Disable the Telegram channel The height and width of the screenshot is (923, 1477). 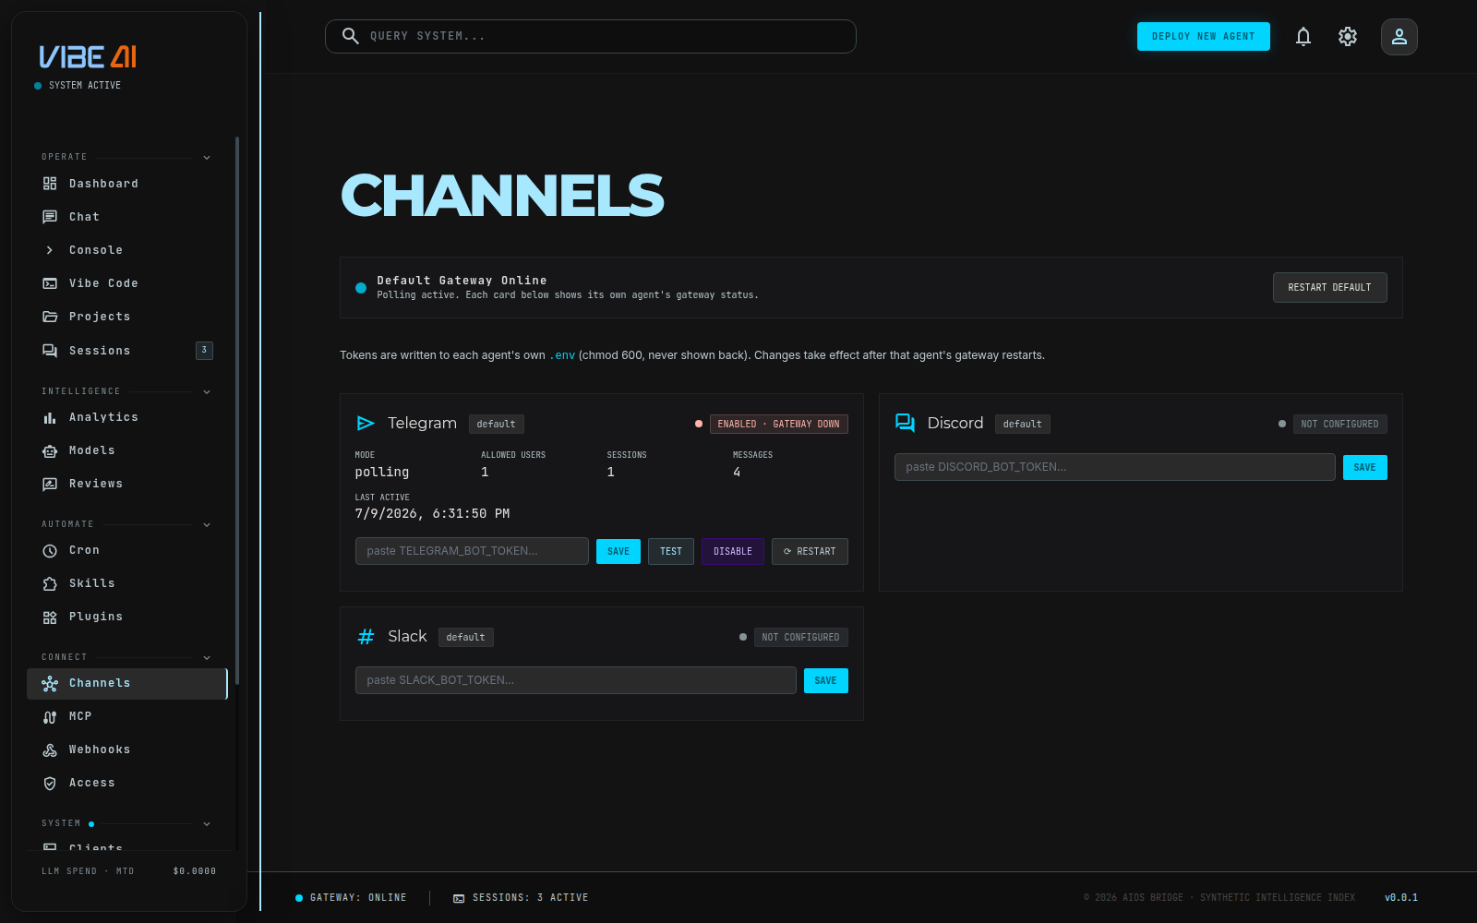(733, 551)
